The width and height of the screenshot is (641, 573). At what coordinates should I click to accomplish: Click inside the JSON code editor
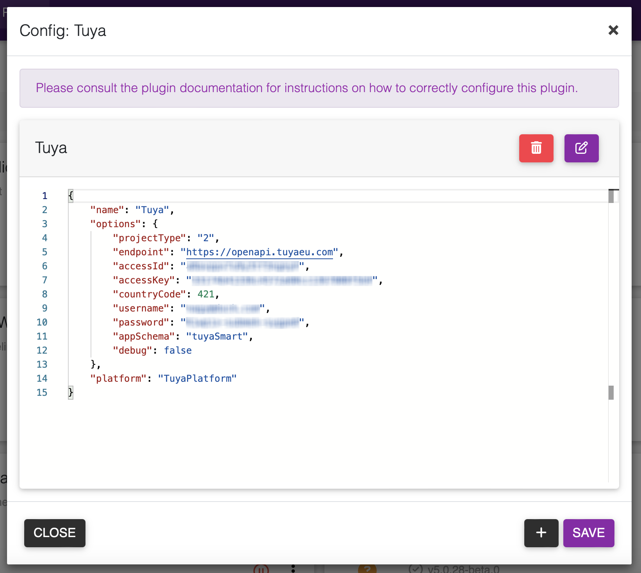click(312, 429)
